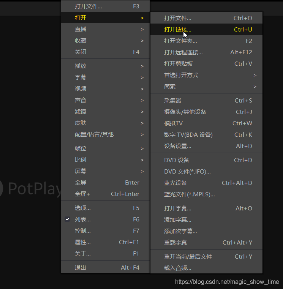Open the 帧位 submenu
Viewport: 283px width, 289px height.
tap(105, 148)
